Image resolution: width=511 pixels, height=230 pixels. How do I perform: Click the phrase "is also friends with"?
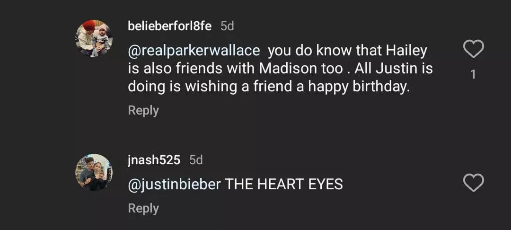tap(192, 68)
